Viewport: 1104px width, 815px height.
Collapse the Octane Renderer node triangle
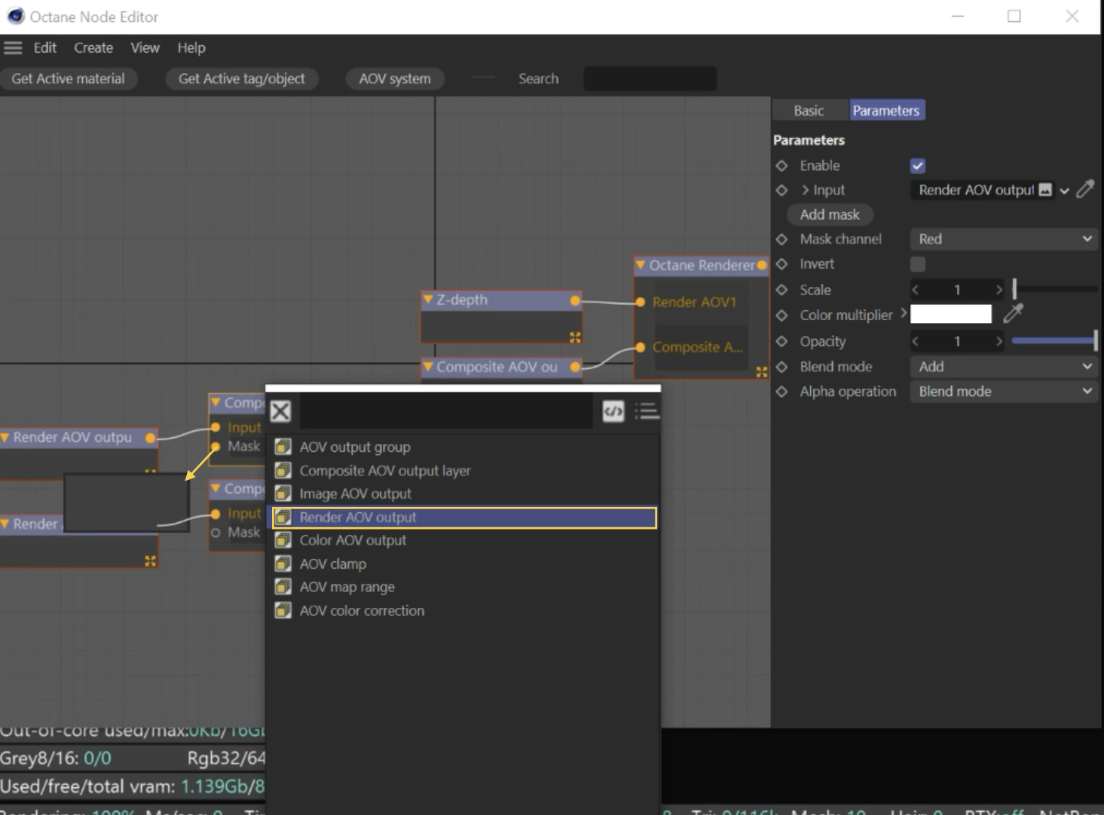click(x=641, y=265)
